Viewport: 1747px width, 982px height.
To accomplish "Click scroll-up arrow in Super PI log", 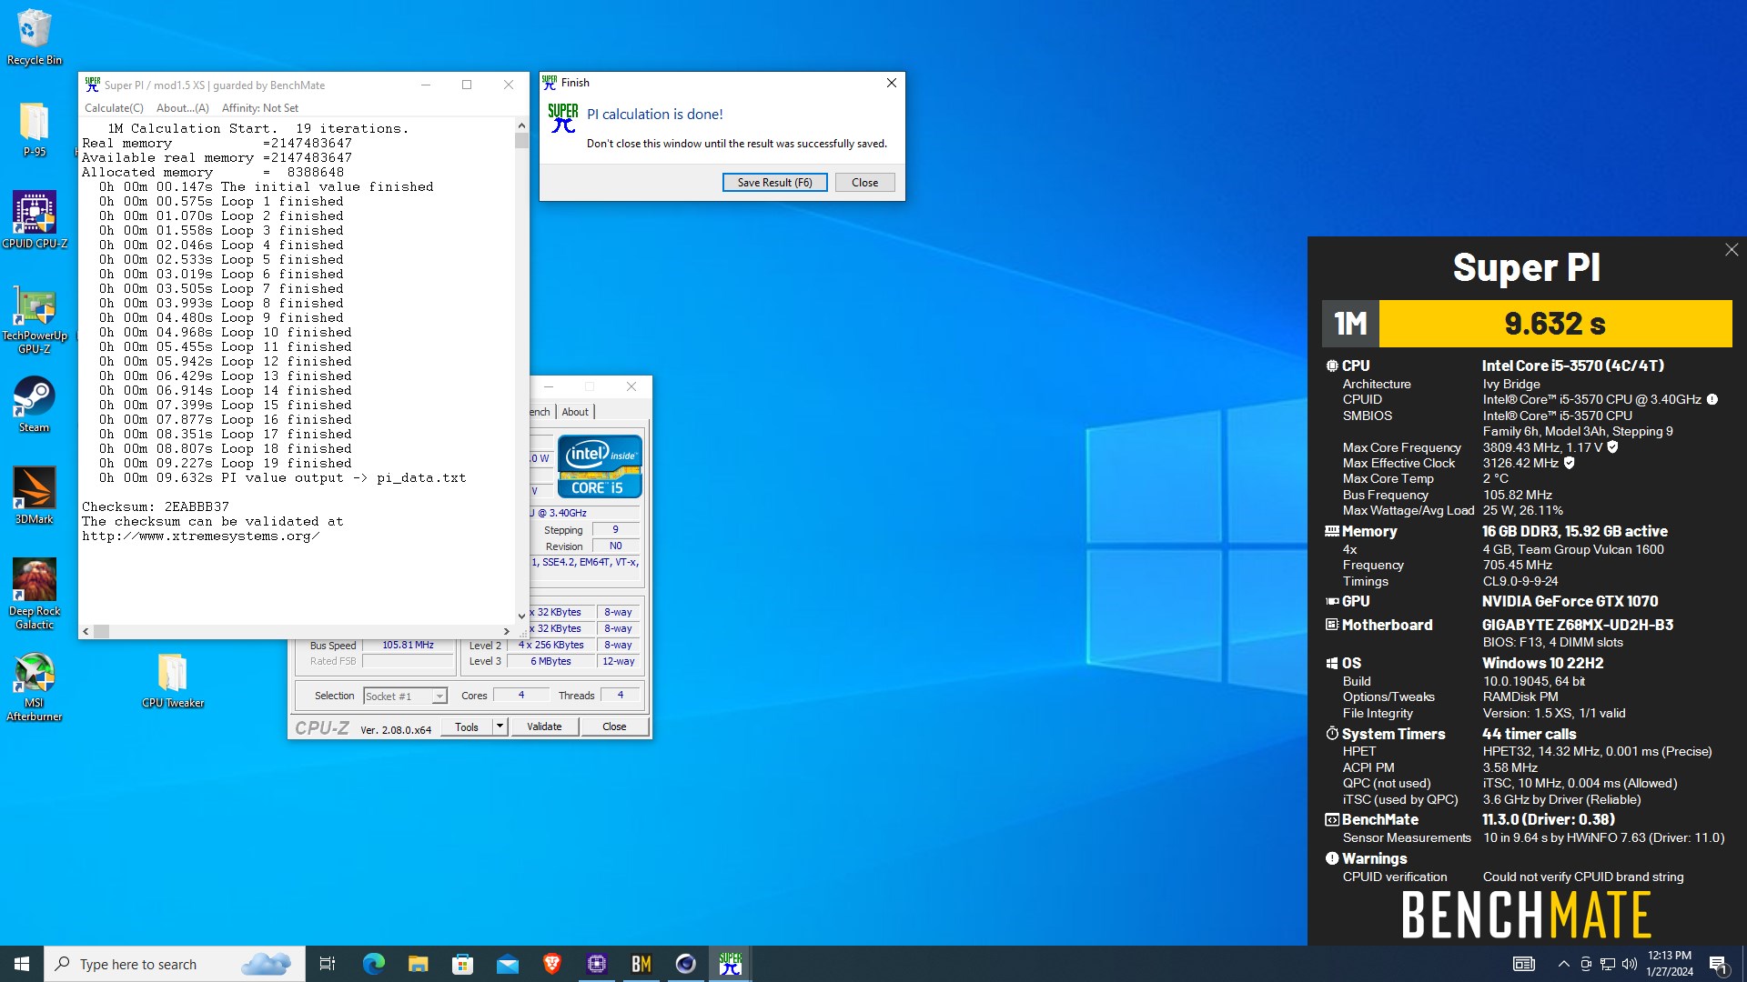I will 521,125.
